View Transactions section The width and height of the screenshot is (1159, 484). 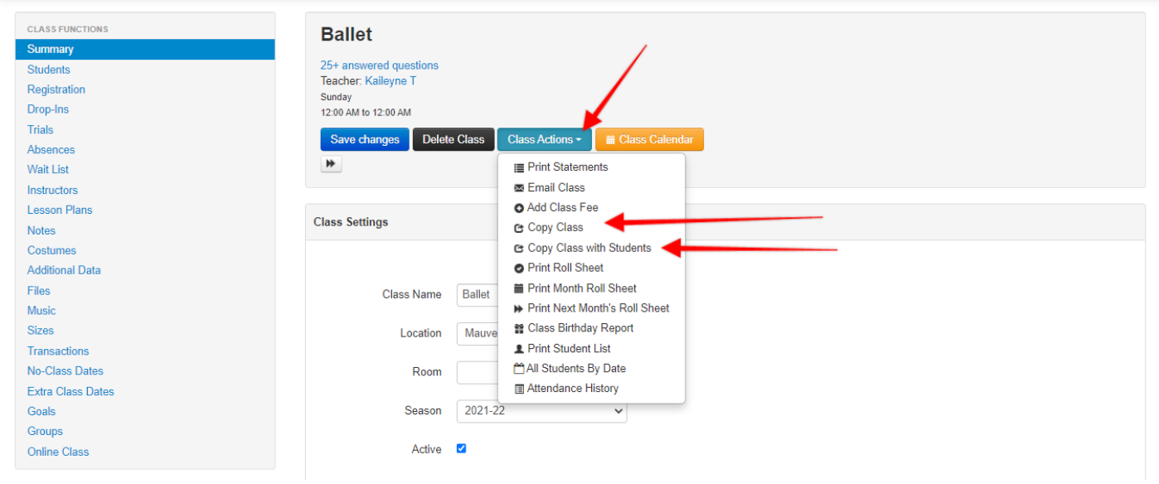[58, 351]
